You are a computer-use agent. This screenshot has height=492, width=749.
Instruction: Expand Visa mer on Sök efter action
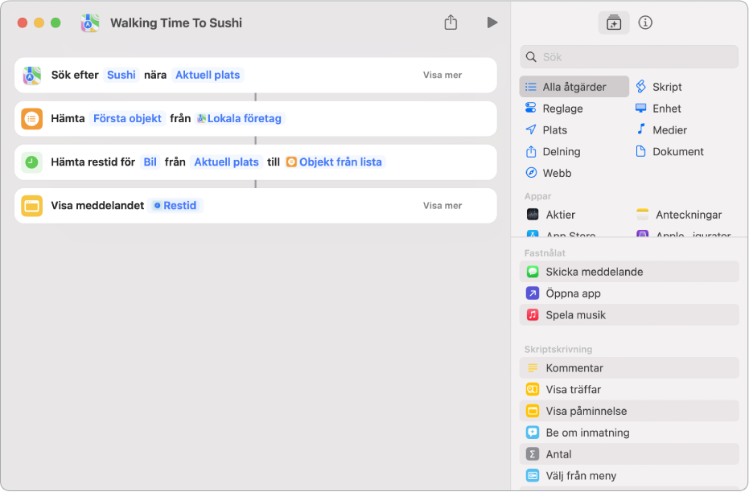tap(442, 75)
